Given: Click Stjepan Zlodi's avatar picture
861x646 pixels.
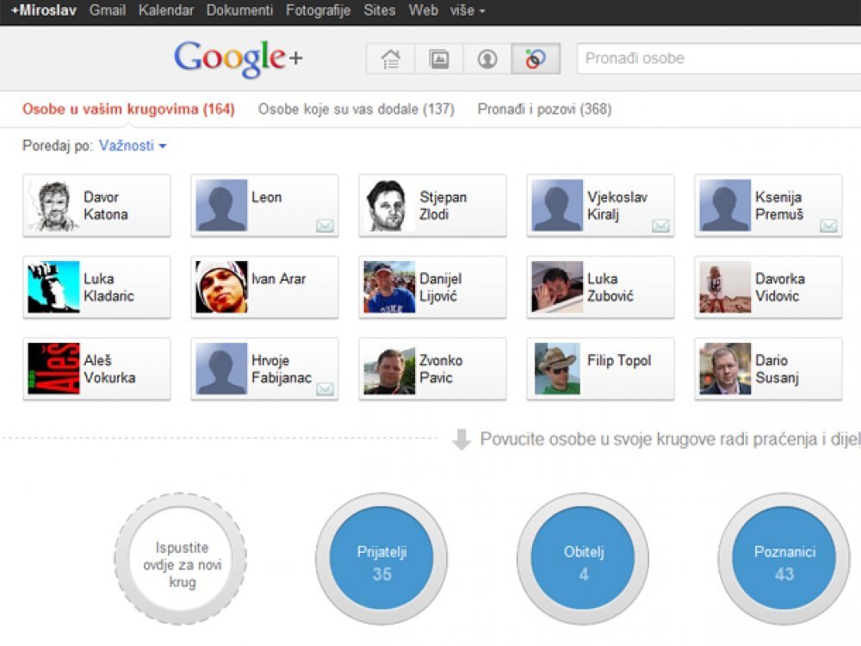Looking at the screenshot, I should [389, 206].
